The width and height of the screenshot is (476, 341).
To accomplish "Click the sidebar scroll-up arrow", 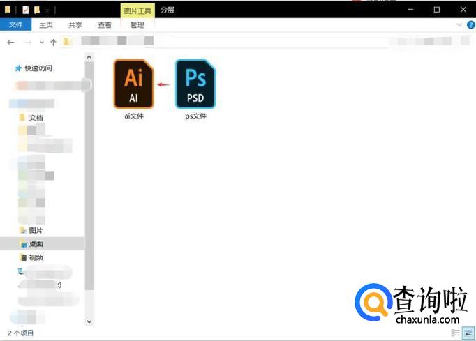I will point(89,57).
